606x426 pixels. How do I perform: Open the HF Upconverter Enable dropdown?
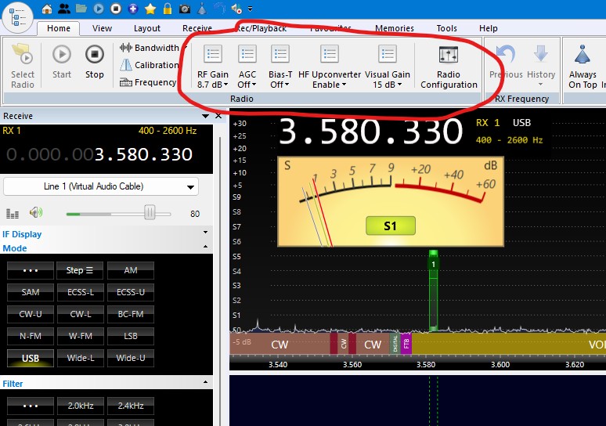click(x=330, y=66)
